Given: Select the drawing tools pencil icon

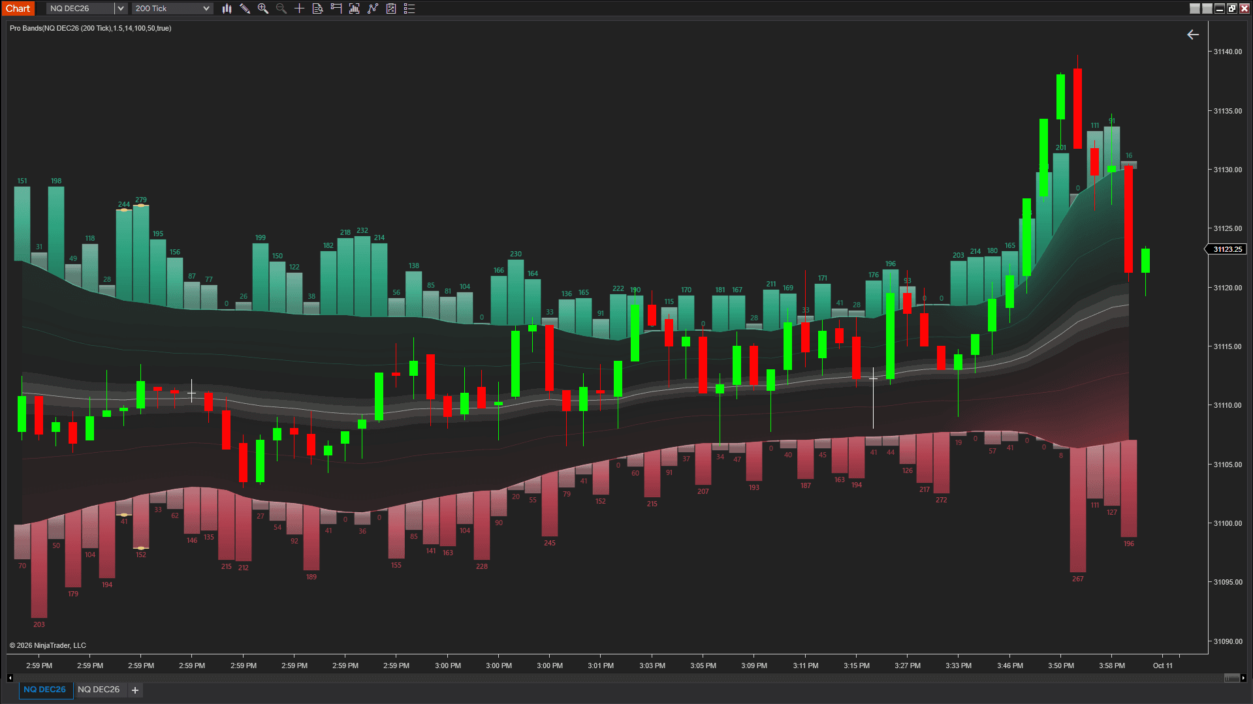Looking at the screenshot, I should (x=245, y=8).
